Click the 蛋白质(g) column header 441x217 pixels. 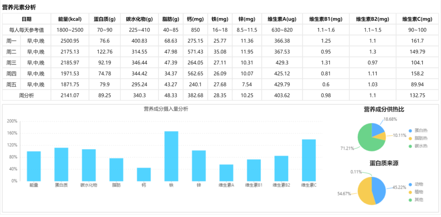pyautogui.click(x=105, y=19)
